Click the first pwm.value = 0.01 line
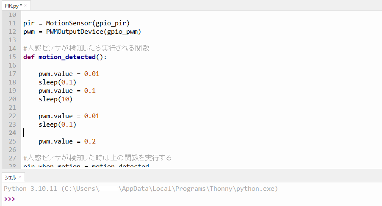This screenshot has height=206, width=382. point(69,74)
